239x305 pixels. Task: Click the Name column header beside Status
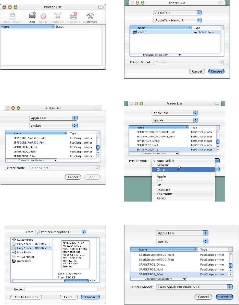click(28, 27)
